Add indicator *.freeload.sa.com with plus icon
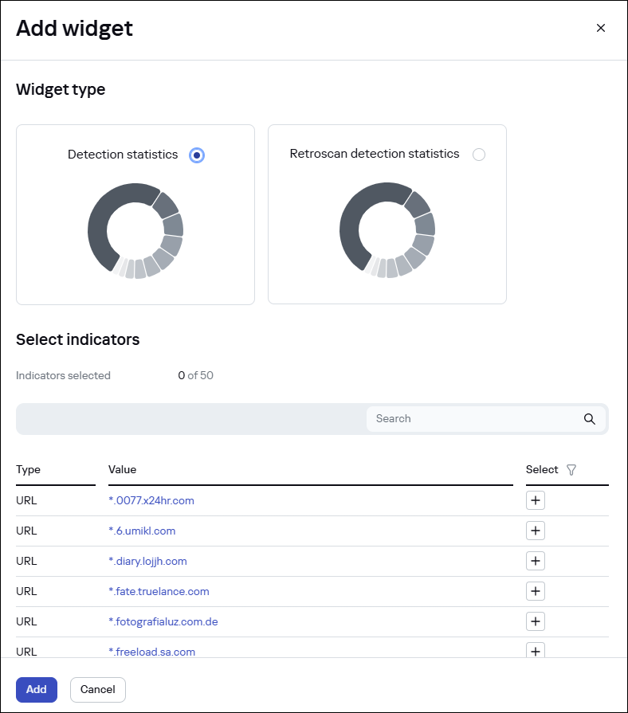 (x=535, y=651)
